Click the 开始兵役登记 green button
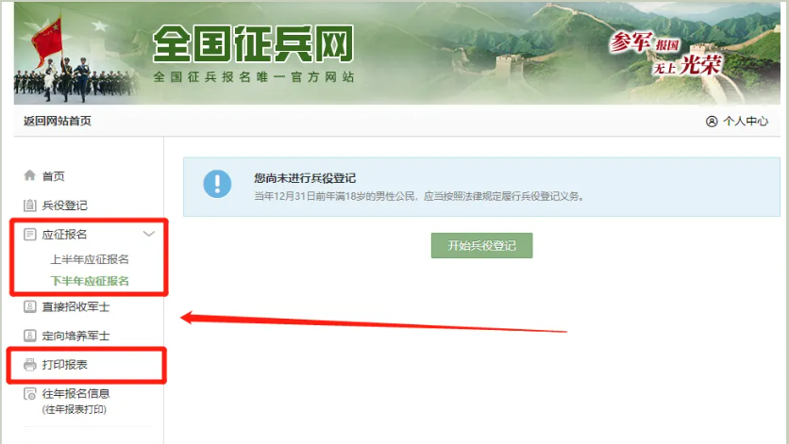The height and width of the screenshot is (444, 789). (x=481, y=245)
